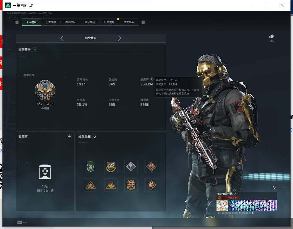This screenshot has height=229, width=293.
Task: Click the 总战局 849 value
Action: (112, 84)
